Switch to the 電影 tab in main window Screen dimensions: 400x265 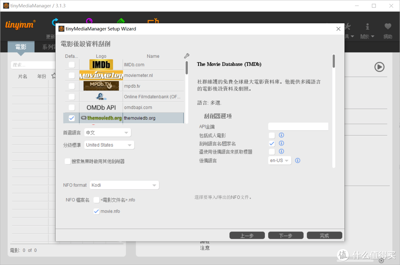(x=21, y=47)
